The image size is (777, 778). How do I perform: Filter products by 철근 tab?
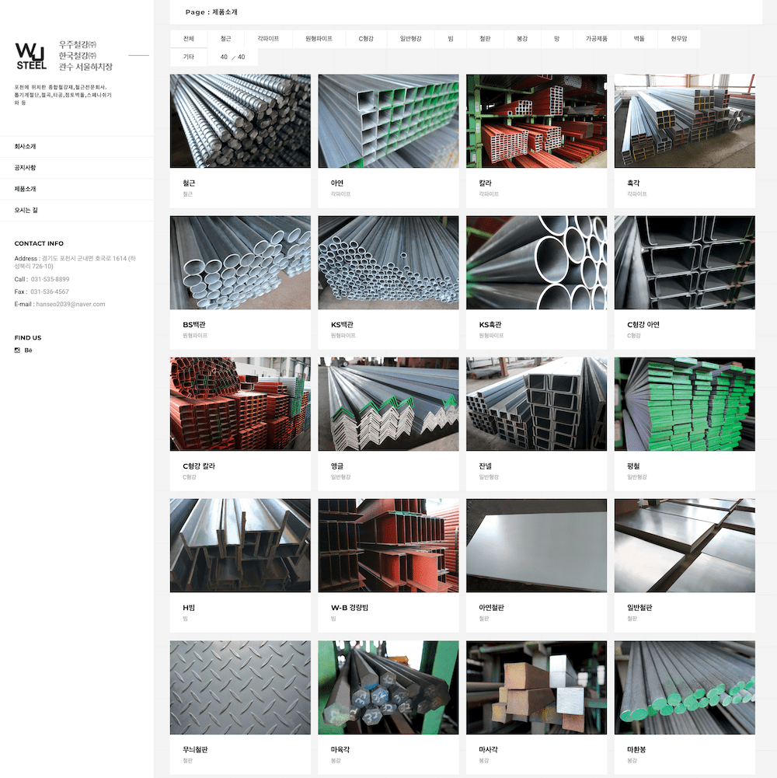point(226,39)
